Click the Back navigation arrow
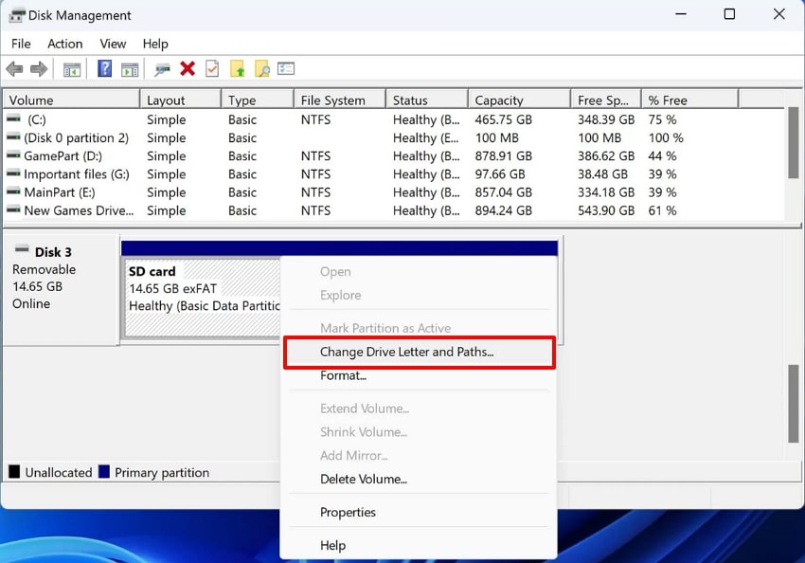This screenshot has width=805, height=563. (14, 68)
